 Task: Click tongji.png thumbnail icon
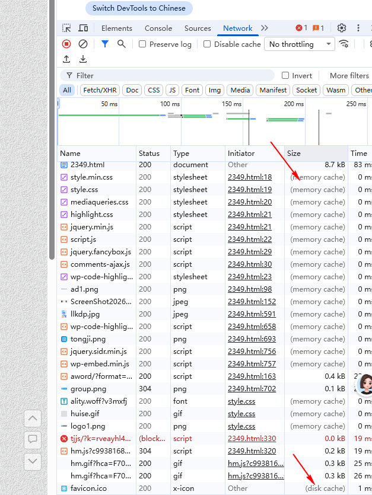(64, 339)
